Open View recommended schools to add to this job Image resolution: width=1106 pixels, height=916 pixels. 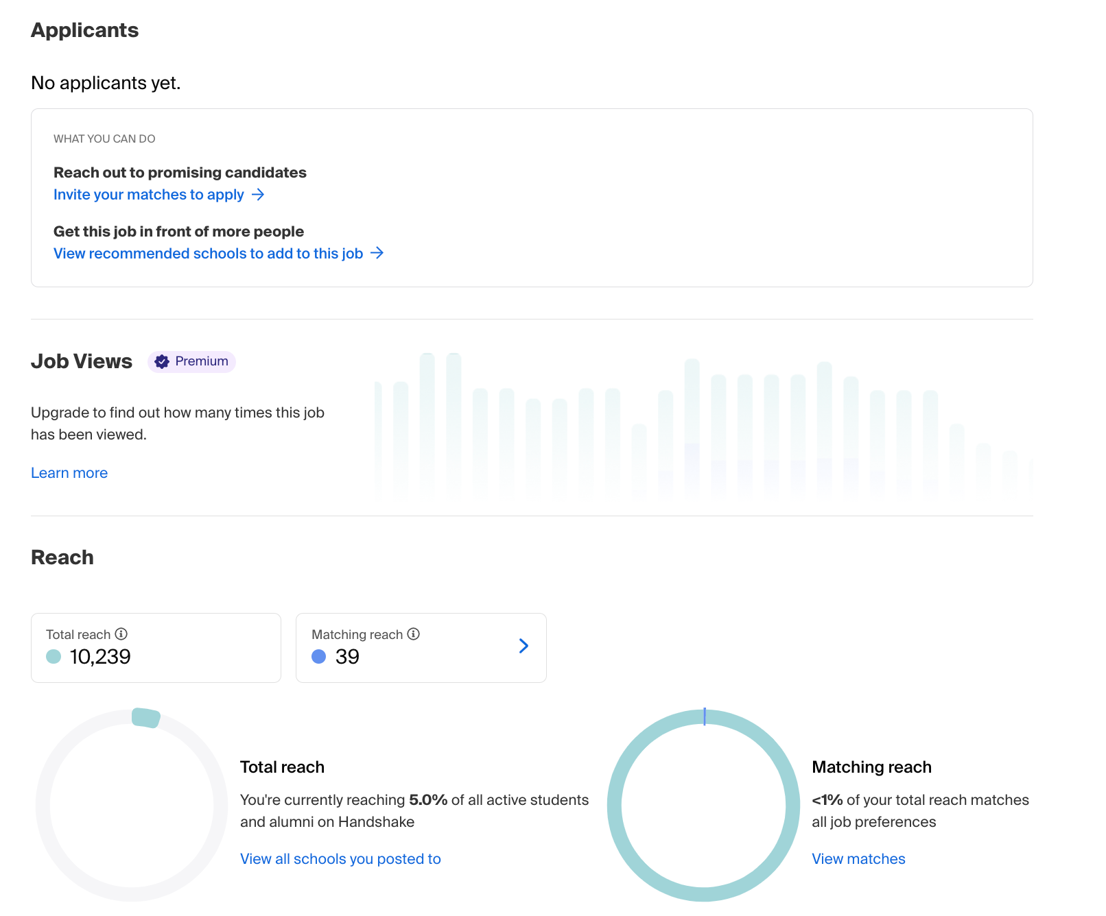point(208,253)
